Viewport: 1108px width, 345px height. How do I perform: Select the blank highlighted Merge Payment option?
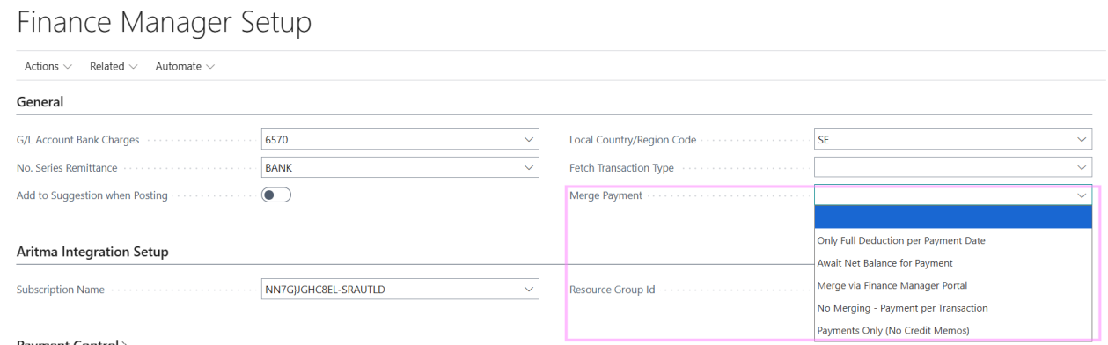pos(953,217)
